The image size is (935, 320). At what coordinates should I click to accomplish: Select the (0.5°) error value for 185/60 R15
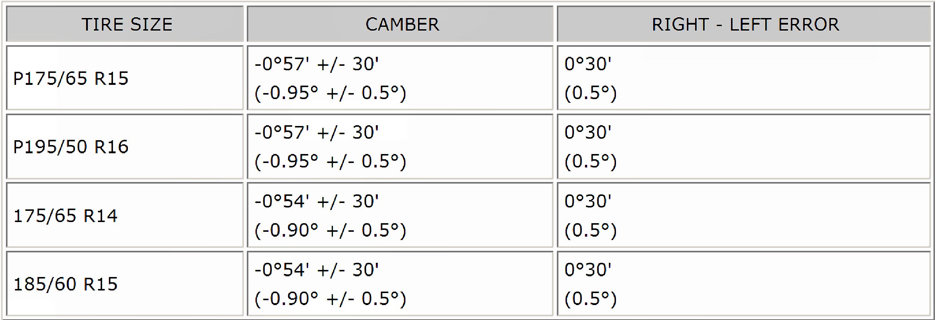click(590, 298)
